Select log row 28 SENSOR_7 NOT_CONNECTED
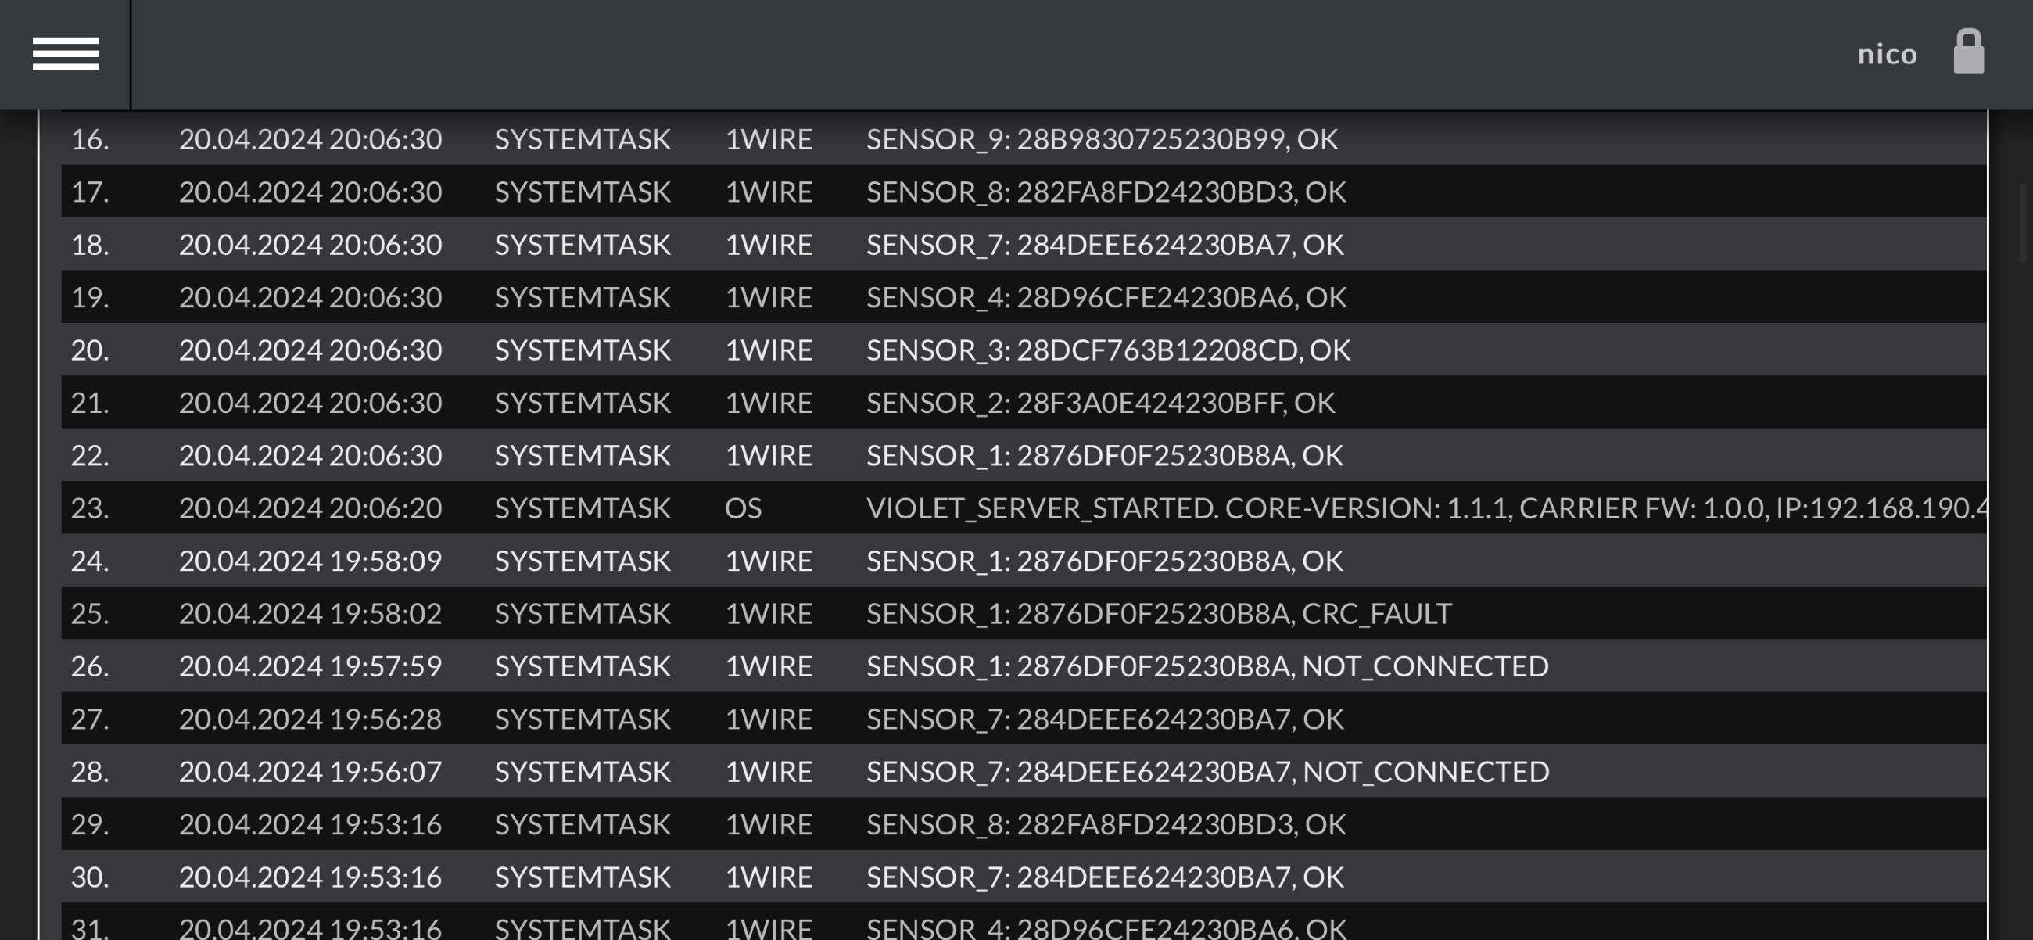The height and width of the screenshot is (940, 2033). click(1024, 771)
